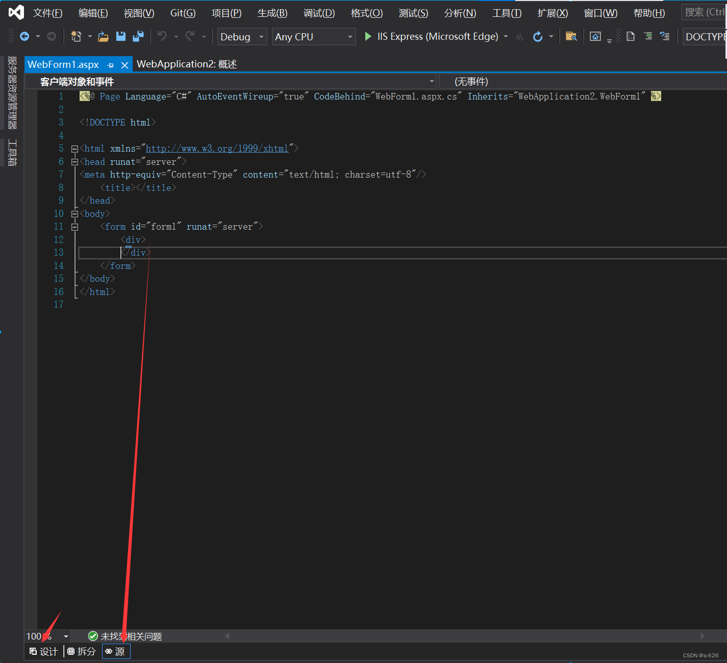Image resolution: width=727 pixels, height=663 pixels.
Task: Click the Undo icon
Action: [x=162, y=36]
